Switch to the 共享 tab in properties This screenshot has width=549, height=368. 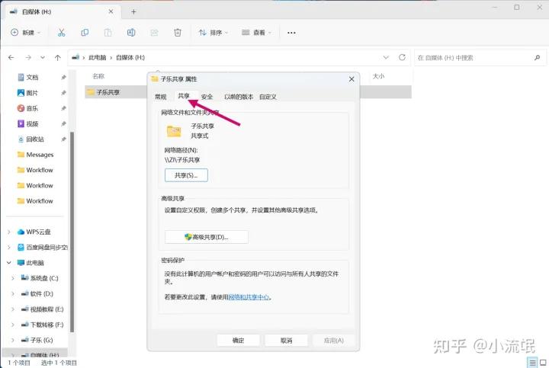tap(184, 96)
